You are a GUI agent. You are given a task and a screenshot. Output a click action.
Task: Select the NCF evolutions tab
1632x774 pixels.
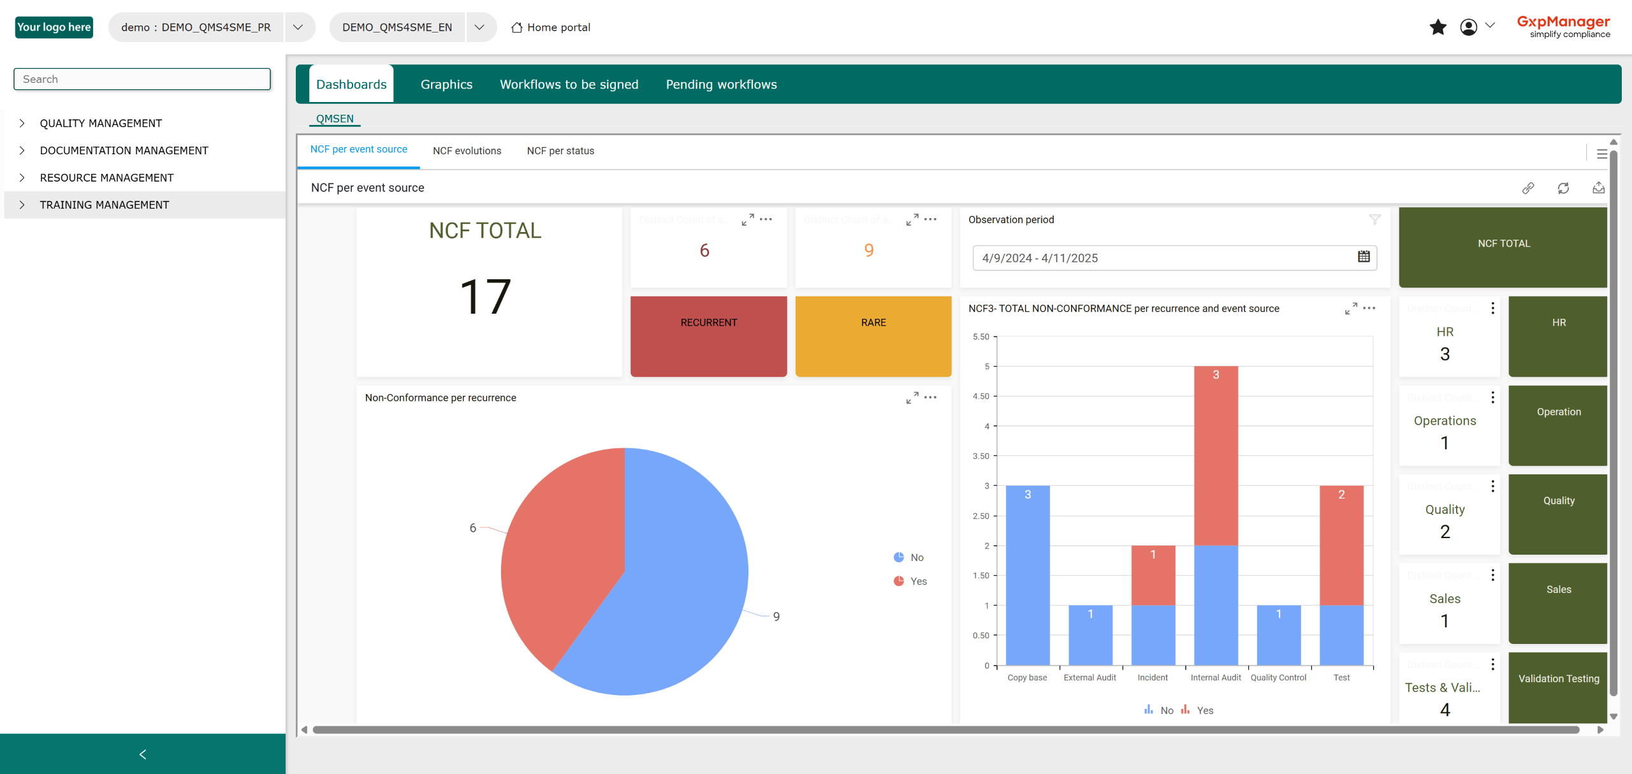467,151
